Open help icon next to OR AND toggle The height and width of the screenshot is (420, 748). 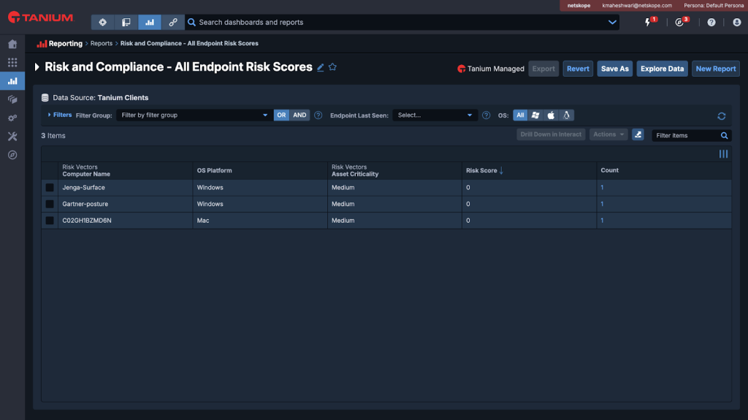[318, 115]
